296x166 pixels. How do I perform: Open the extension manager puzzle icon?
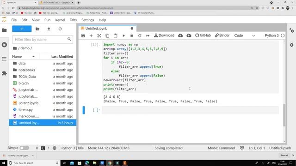(x=4, y=73)
